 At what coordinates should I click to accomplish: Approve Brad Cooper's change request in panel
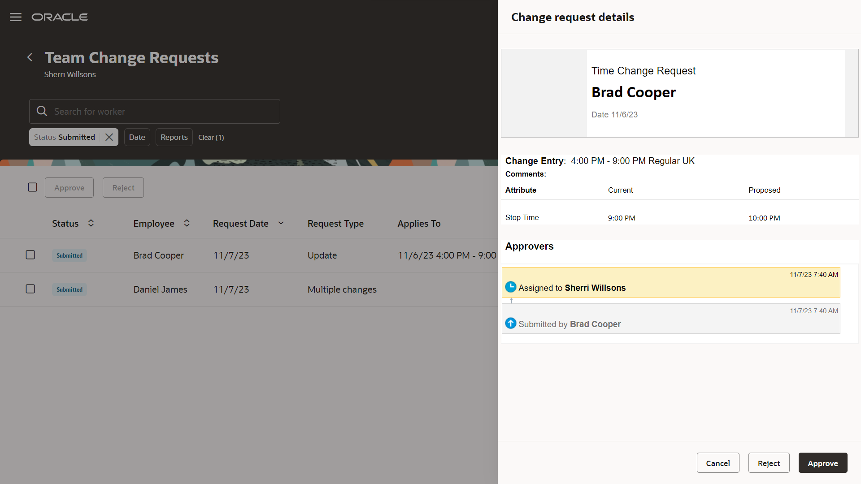point(823,463)
